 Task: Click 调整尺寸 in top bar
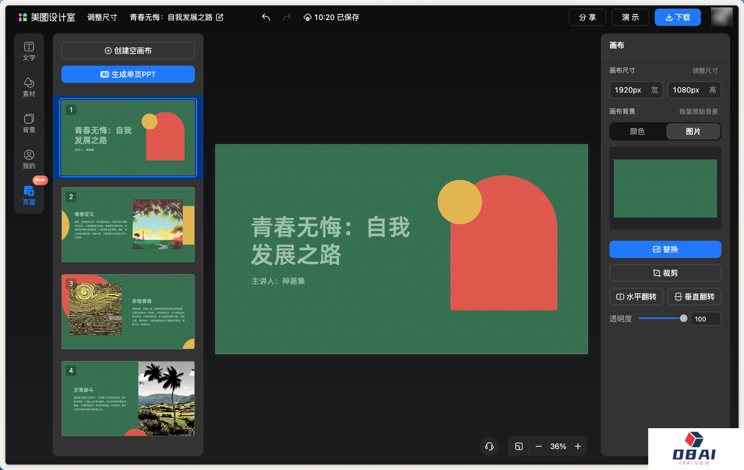click(102, 17)
